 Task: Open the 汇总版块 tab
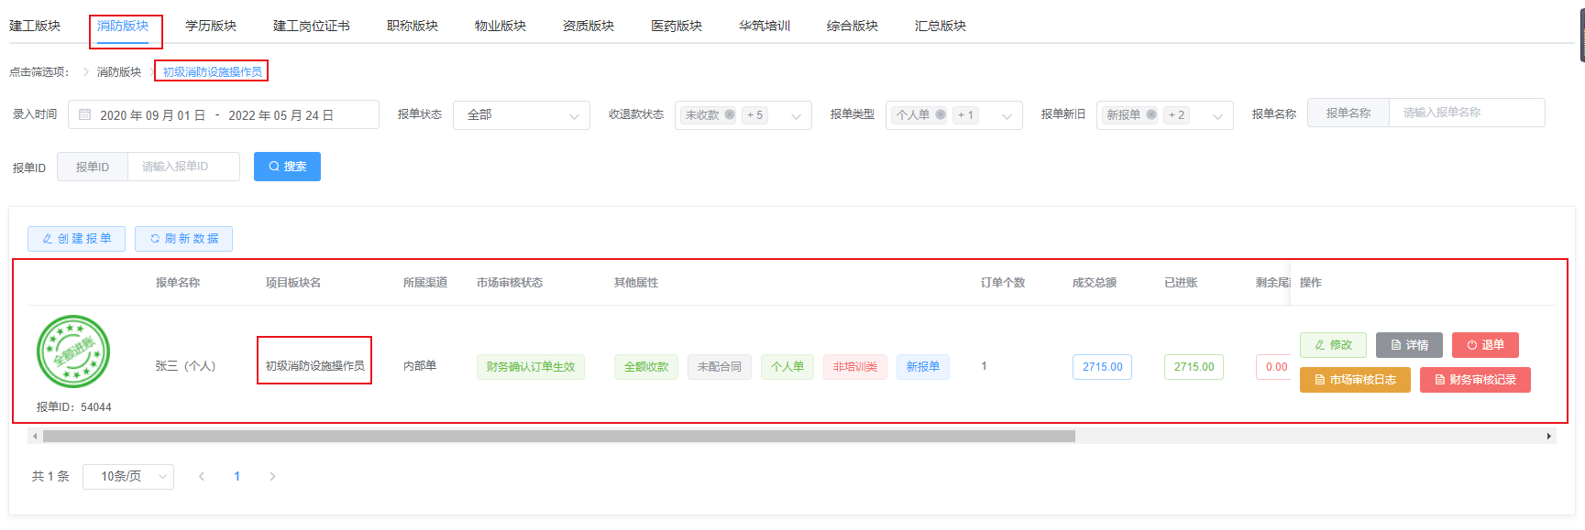tap(940, 26)
